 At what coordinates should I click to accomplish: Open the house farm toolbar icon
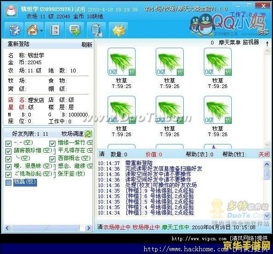coord(33,30)
